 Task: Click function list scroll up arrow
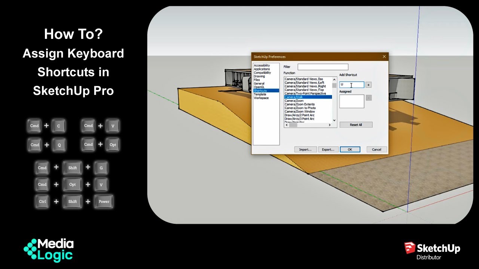pyautogui.click(x=335, y=80)
